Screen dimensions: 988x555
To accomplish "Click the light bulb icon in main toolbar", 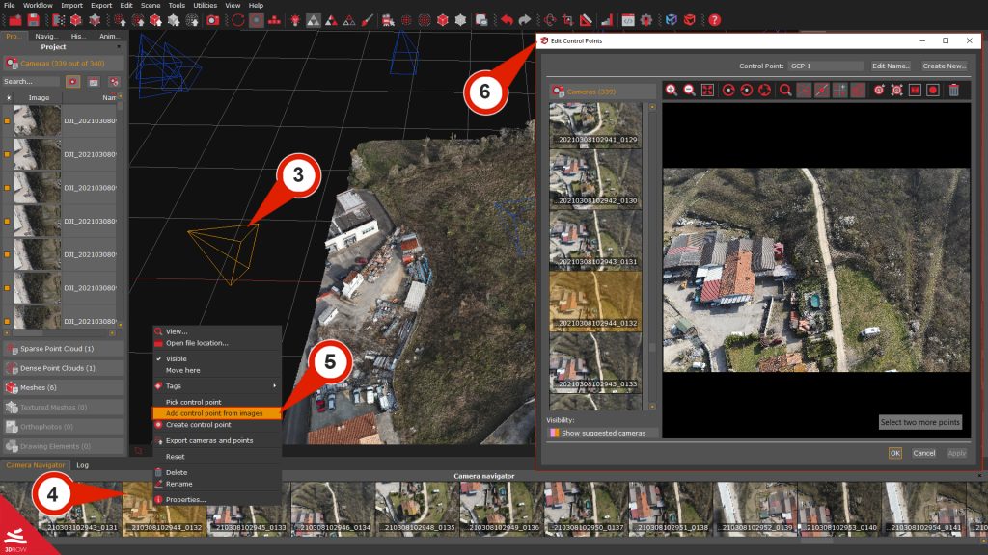I will (x=294, y=20).
